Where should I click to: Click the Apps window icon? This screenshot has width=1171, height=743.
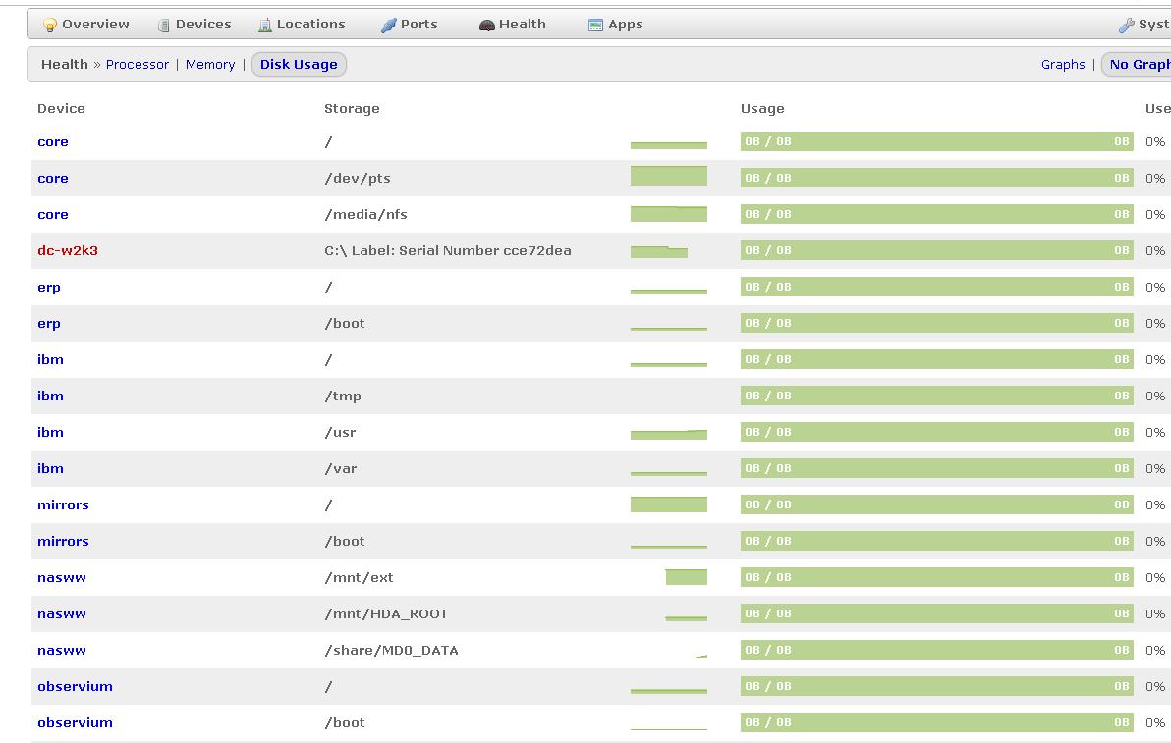(595, 26)
